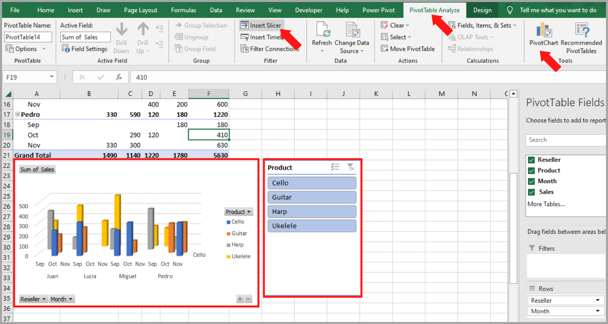Viewport: 608px width, 324px height.
Task: Click the PivotTable Fields search box
Action: point(565,140)
